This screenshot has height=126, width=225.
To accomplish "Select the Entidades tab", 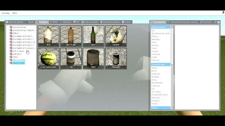I will [42, 22].
